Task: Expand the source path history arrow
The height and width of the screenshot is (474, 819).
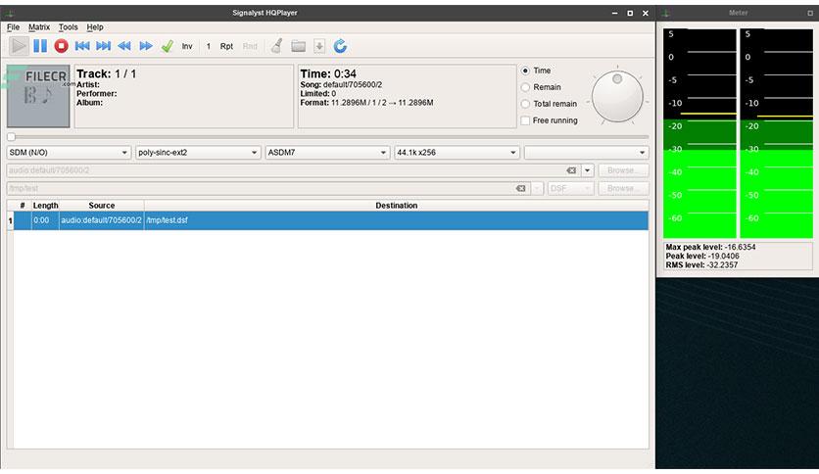Action: (x=588, y=170)
